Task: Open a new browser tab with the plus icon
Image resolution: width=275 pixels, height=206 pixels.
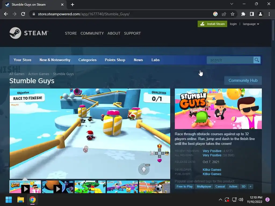Action: tap(73, 5)
